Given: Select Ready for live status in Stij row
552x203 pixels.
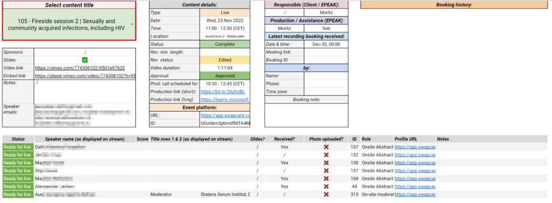Looking at the screenshot, I should click(18, 171).
